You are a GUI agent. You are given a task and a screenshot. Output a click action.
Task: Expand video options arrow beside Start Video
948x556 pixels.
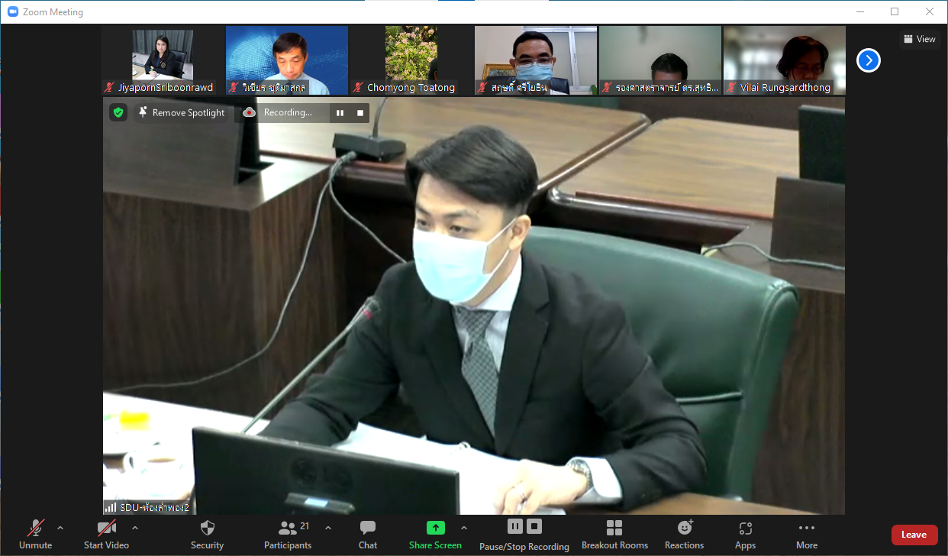(x=135, y=528)
